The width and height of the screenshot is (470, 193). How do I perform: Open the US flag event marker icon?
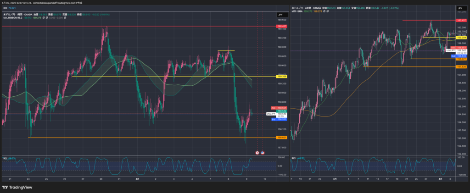click(x=263, y=152)
